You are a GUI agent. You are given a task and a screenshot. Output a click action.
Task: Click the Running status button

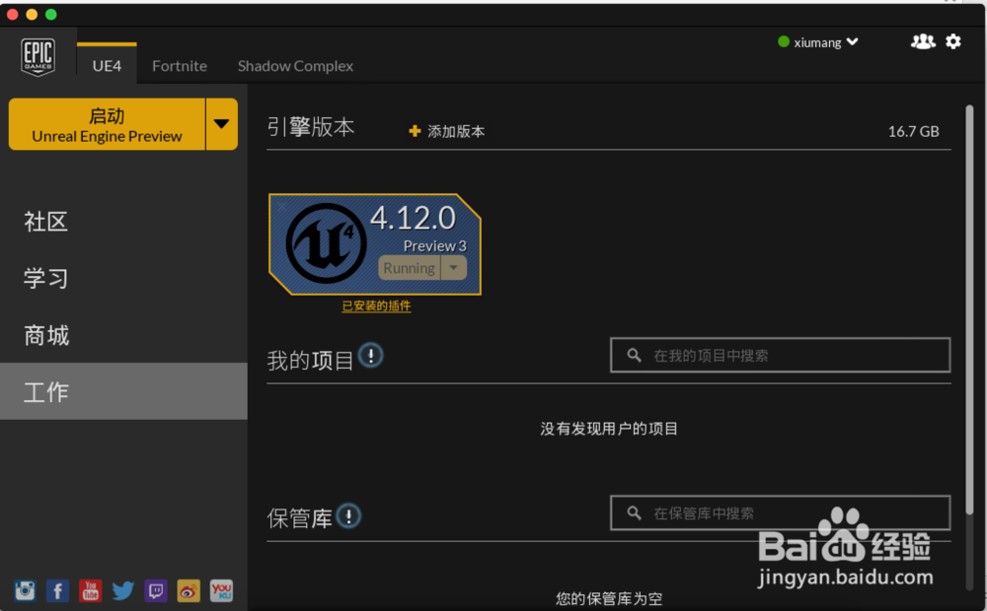[410, 268]
